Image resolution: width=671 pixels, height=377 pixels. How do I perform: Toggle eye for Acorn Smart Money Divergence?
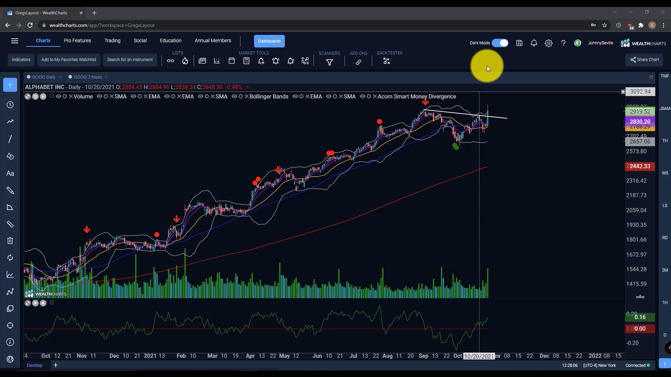(362, 97)
